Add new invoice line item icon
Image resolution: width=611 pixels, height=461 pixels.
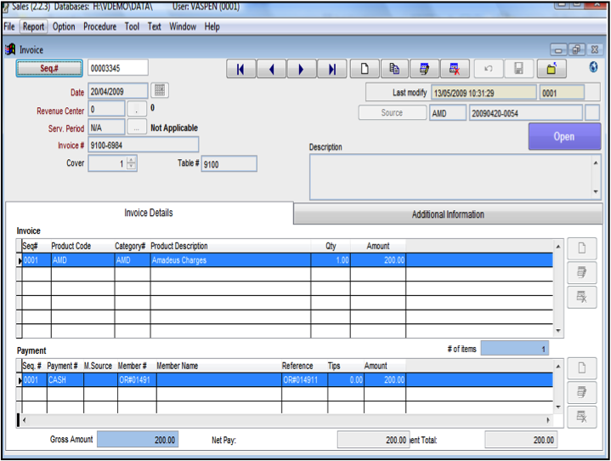click(x=582, y=248)
